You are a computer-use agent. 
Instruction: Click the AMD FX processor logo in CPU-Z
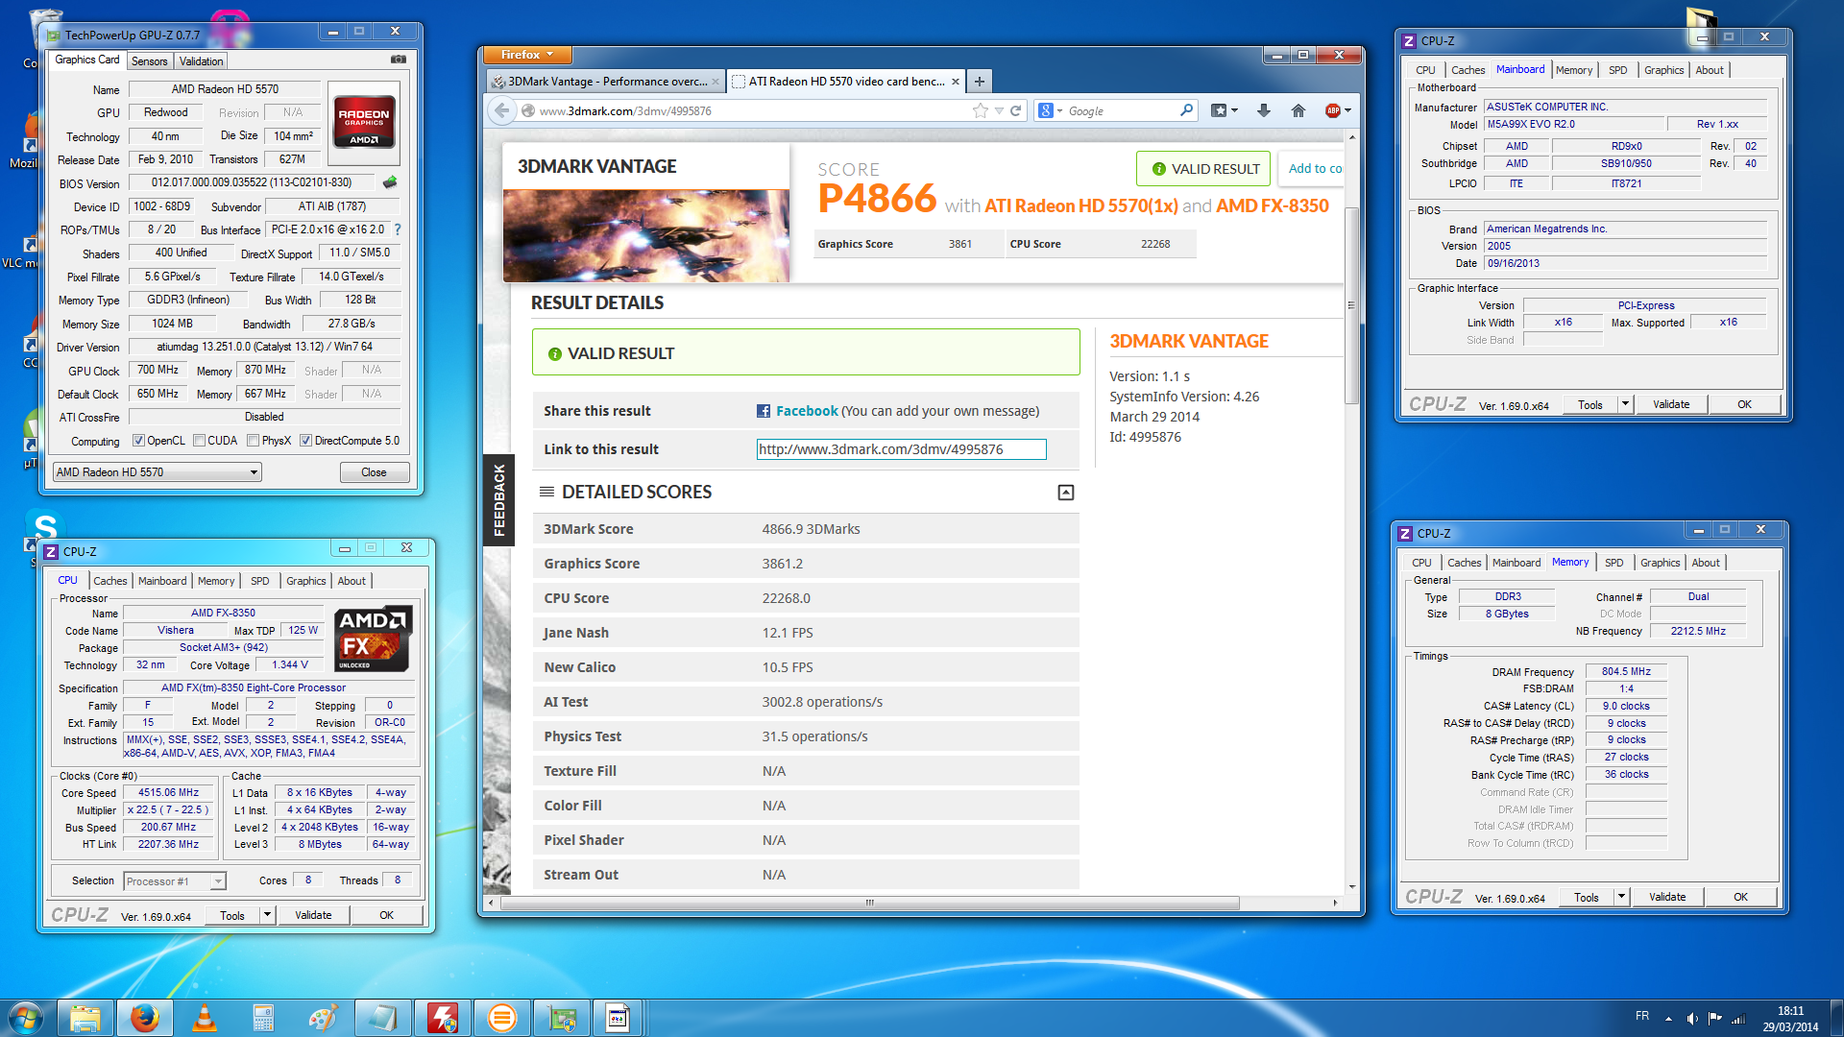[374, 638]
